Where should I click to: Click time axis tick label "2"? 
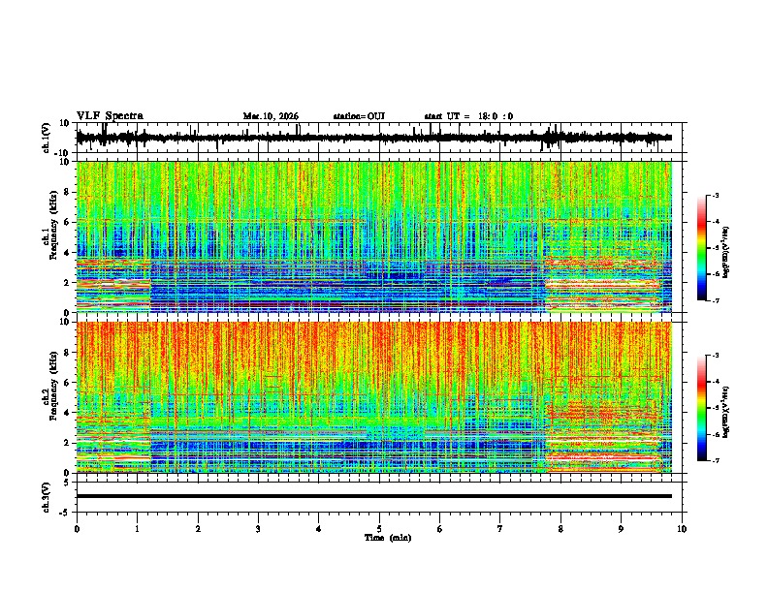coord(198,529)
